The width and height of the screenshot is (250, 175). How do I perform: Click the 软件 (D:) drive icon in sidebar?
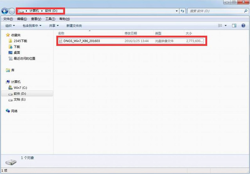pos(10,94)
